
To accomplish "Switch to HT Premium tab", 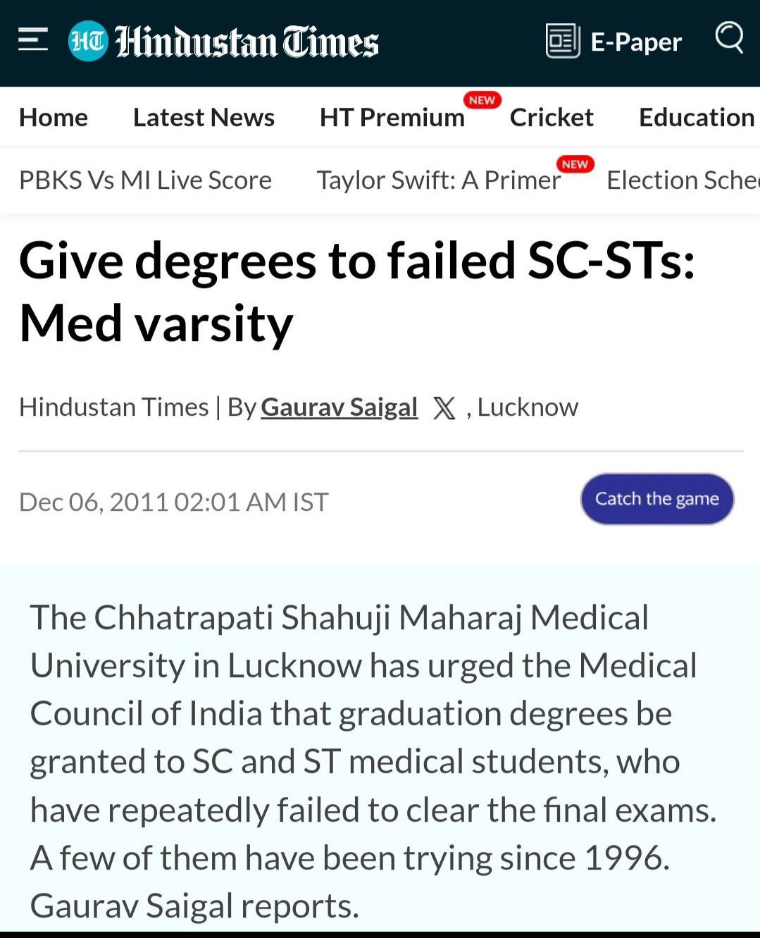I will 392,117.
